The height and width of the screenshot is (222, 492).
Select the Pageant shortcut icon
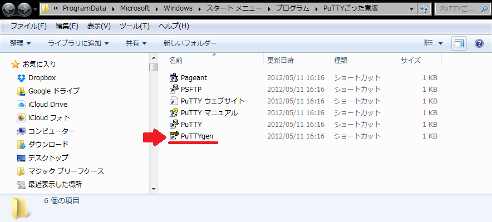174,77
